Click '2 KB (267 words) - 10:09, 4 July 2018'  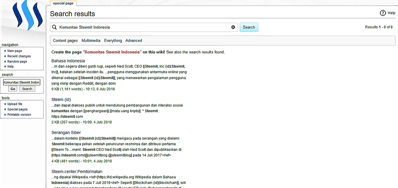[82, 122]
